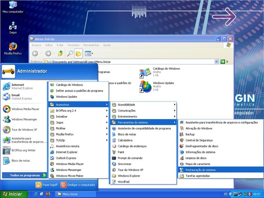Open Meu computador desktop icon
The image size is (264, 198).
13,7
